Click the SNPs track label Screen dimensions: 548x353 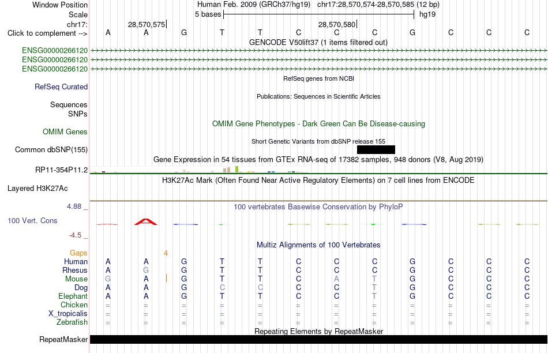(78, 114)
